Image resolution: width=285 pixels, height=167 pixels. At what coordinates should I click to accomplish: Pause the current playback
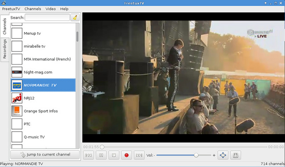click(101, 155)
